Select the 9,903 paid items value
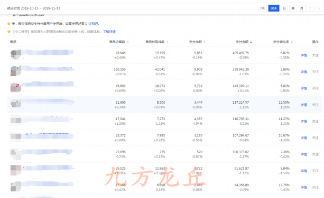 tap(198, 70)
